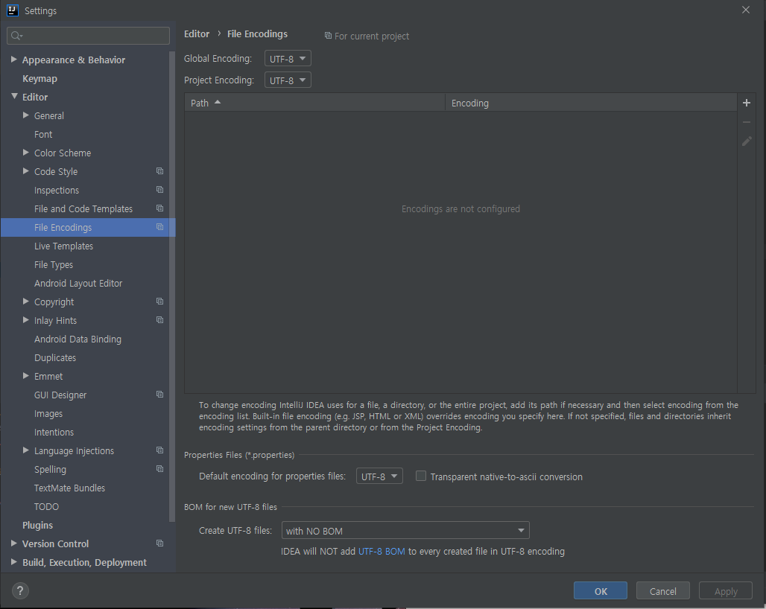Select Keymap in the settings tree
Screen dimensions: 766x609
[39, 79]
